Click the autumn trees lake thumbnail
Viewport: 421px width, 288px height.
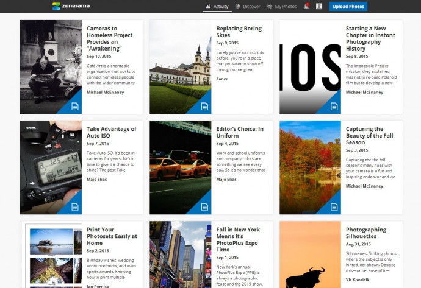[x=310, y=167]
